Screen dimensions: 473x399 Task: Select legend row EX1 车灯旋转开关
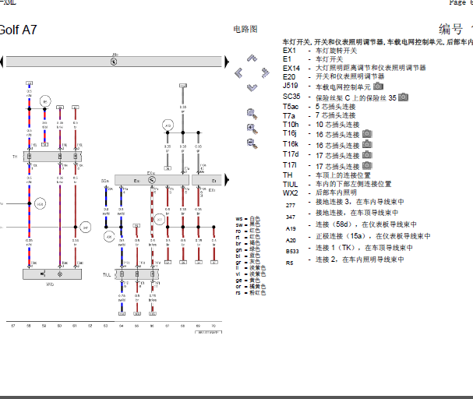(319, 51)
